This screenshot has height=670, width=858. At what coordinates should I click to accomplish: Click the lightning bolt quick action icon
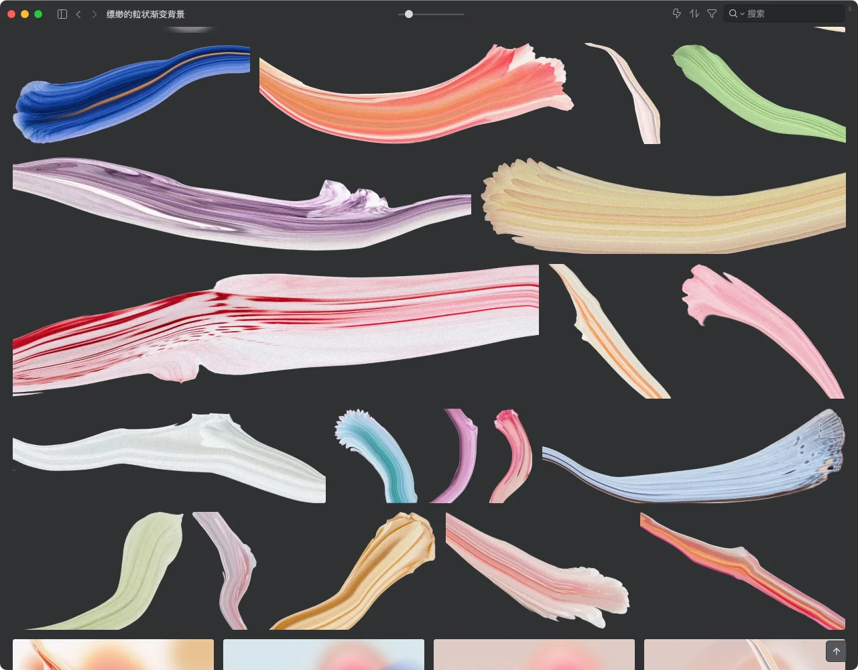tap(677, 13)
